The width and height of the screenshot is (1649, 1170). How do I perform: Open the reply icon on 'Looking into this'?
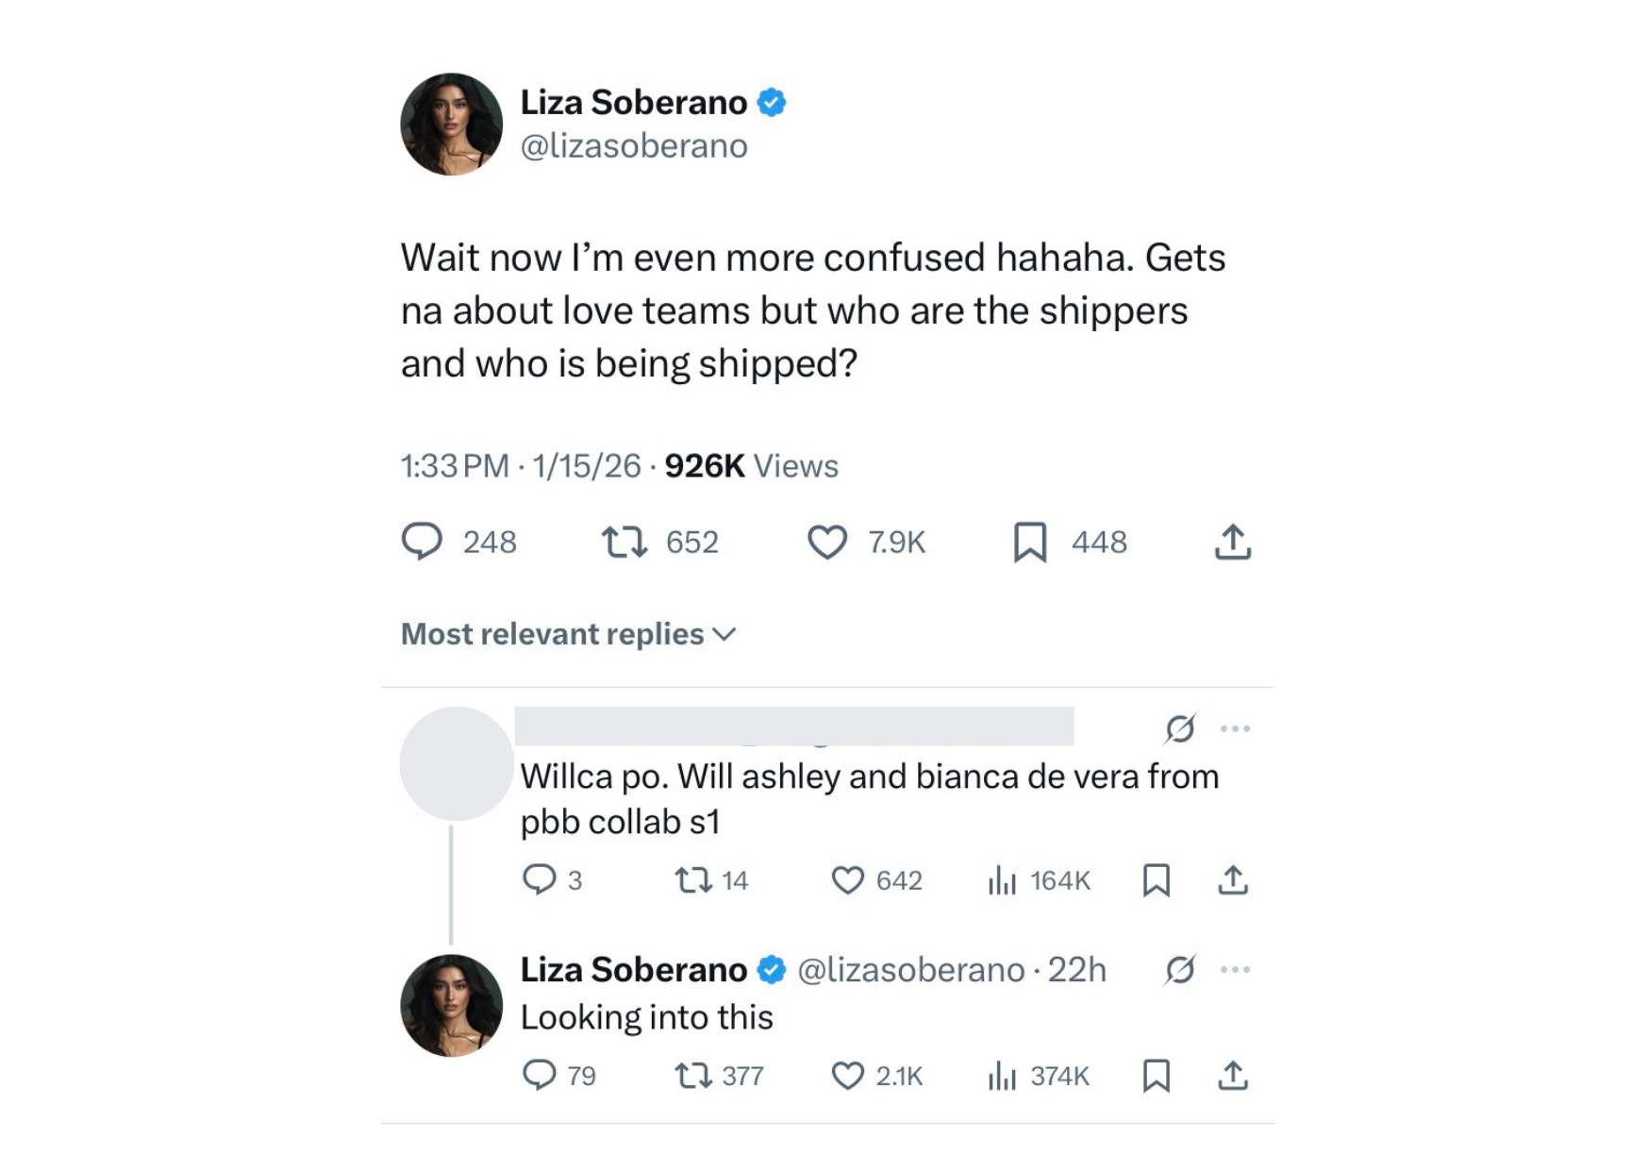tap(543, 1075)
